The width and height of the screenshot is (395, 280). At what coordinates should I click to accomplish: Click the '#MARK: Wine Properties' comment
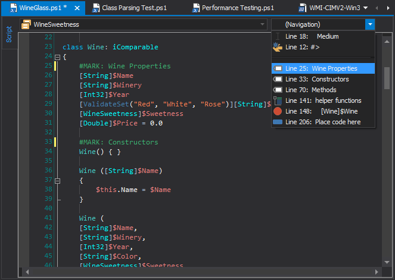[125, 66]
